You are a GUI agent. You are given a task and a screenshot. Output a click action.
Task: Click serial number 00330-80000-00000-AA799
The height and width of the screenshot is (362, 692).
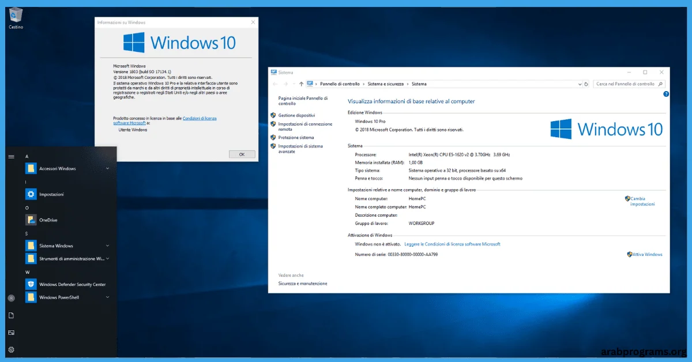tap(412, 254)
